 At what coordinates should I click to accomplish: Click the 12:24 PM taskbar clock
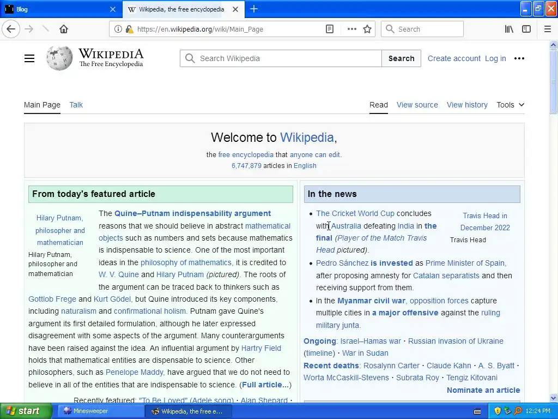(538, 411)
